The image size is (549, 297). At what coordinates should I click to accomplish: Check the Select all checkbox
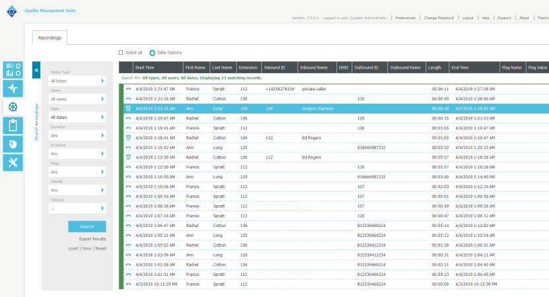click(121, 53)
